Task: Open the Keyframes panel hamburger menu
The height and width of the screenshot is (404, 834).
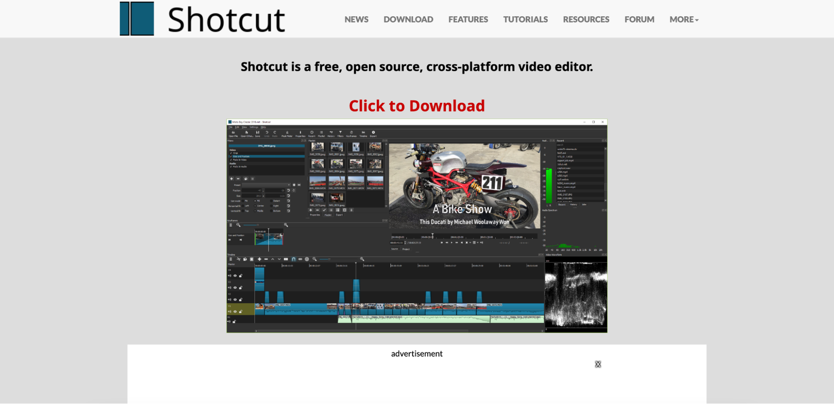Action: 230,225
